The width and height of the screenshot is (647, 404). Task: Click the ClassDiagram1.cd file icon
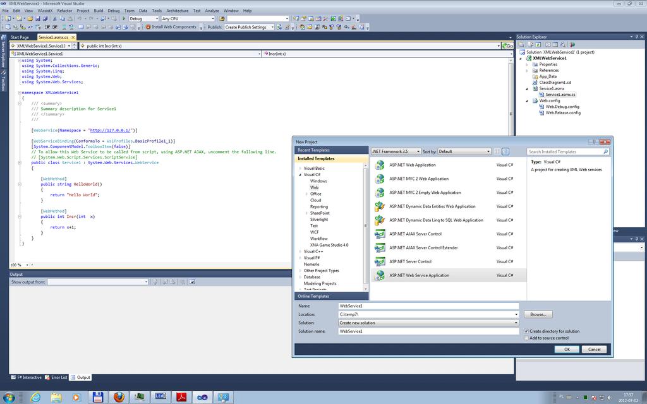click(535, 83)
